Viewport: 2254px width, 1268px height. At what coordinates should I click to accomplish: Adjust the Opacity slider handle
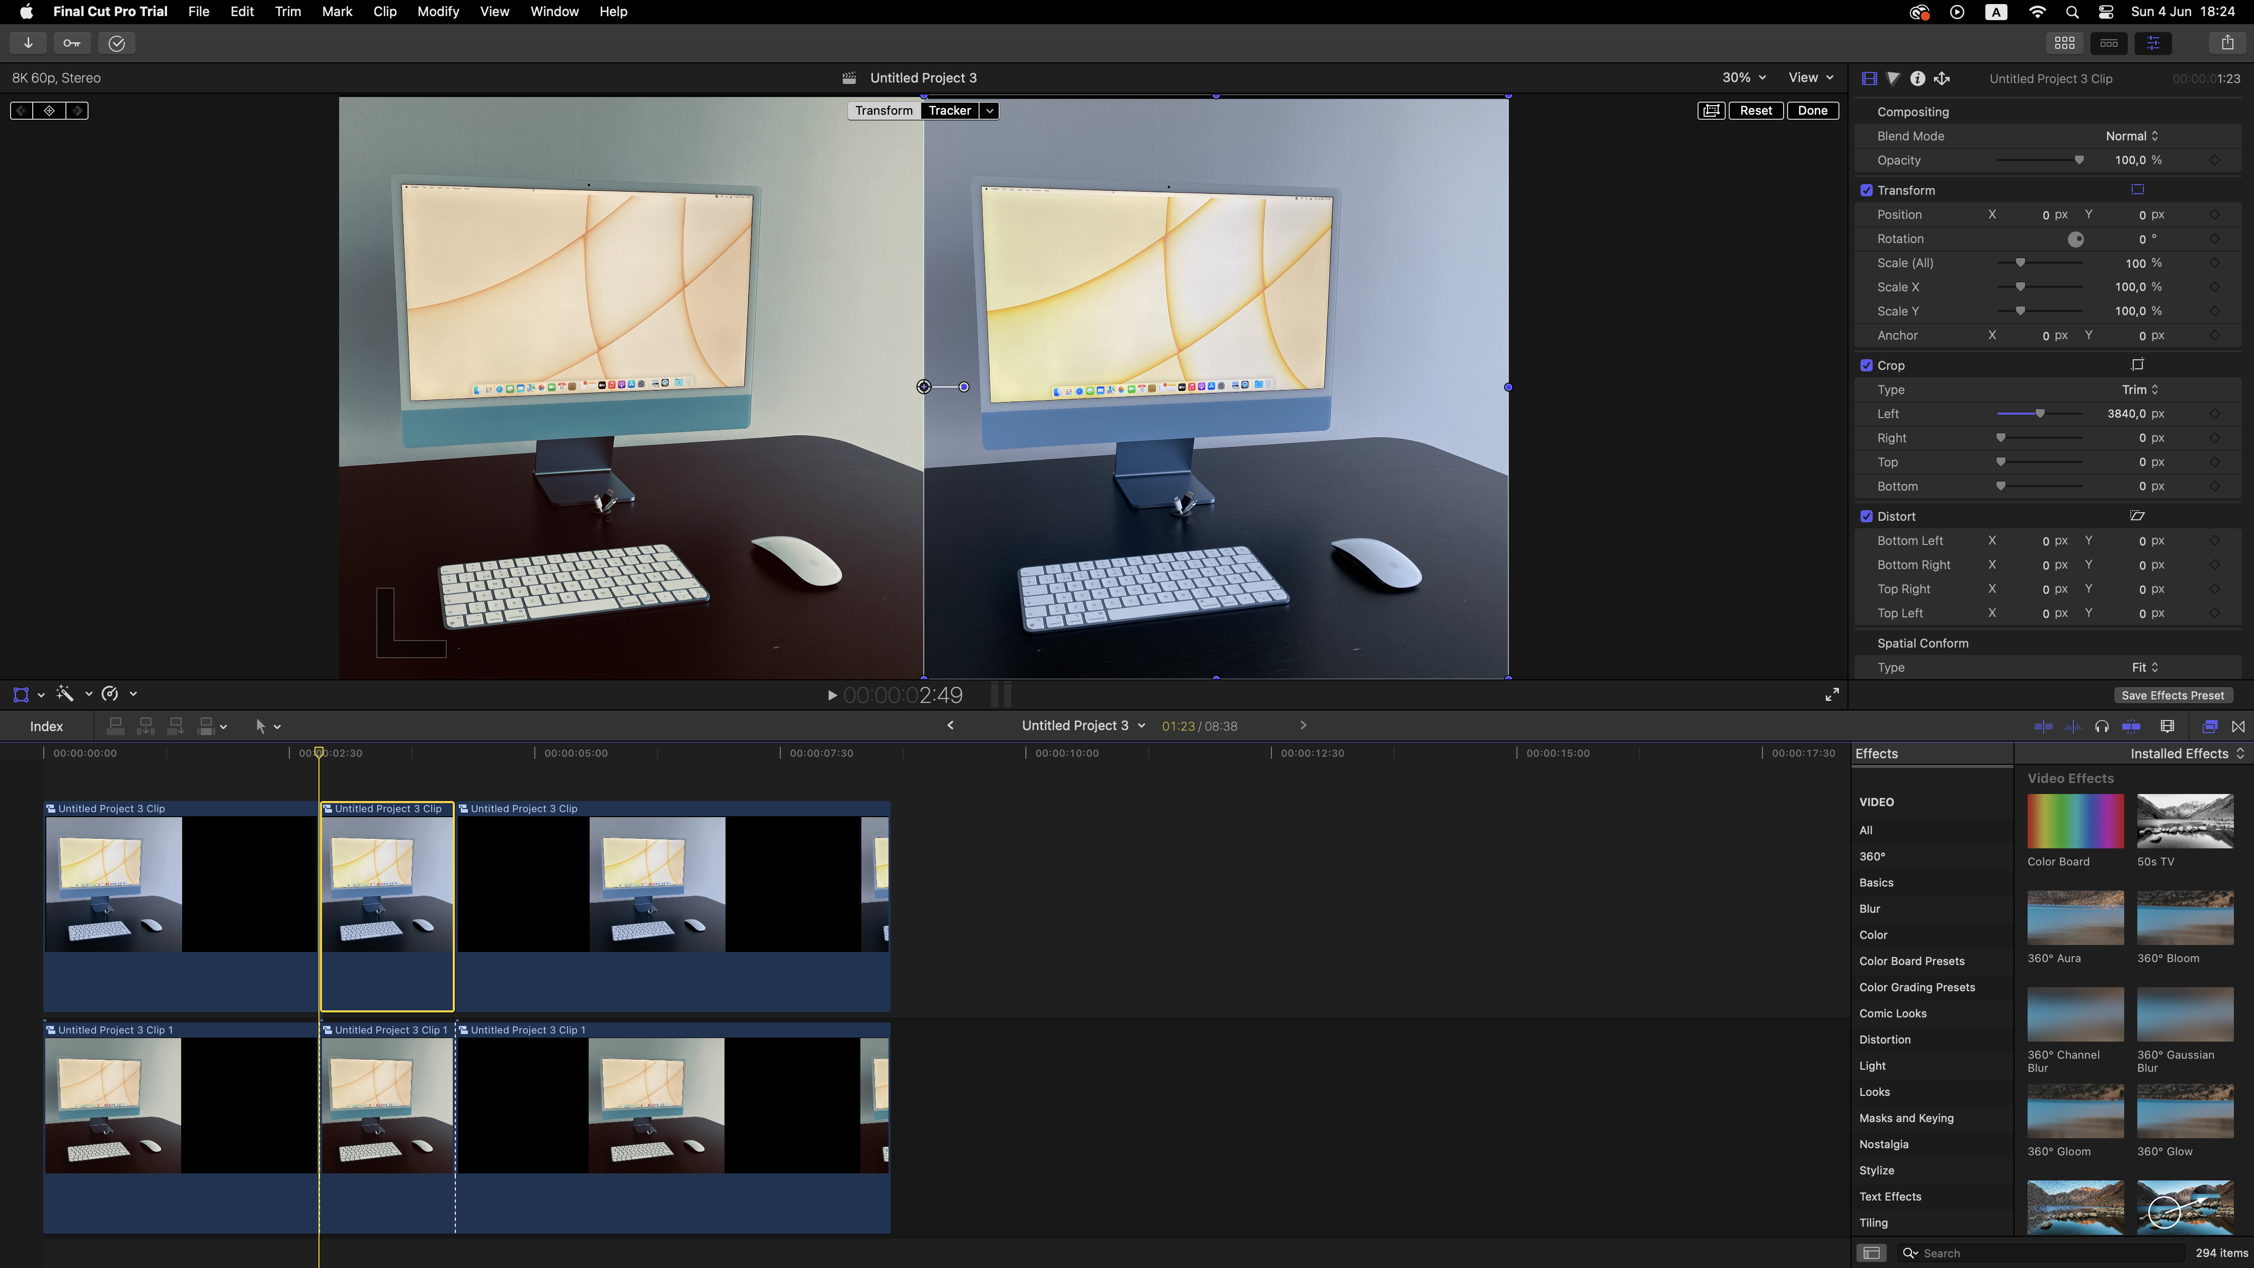2079,161
